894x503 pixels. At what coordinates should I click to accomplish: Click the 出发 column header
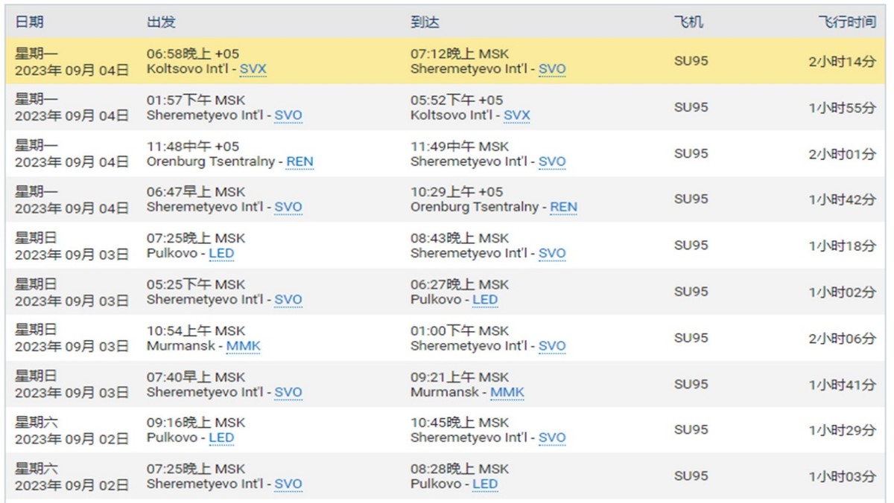(x=161, y=22)
